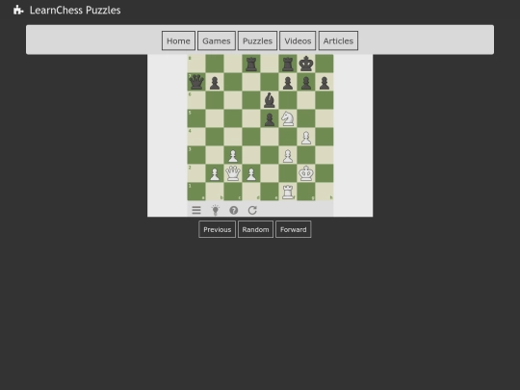Image resolution: width=520 pixels, height=390 pixels.
Task: Reset the puzzle with the circular arrow
Action: point(252,210)
